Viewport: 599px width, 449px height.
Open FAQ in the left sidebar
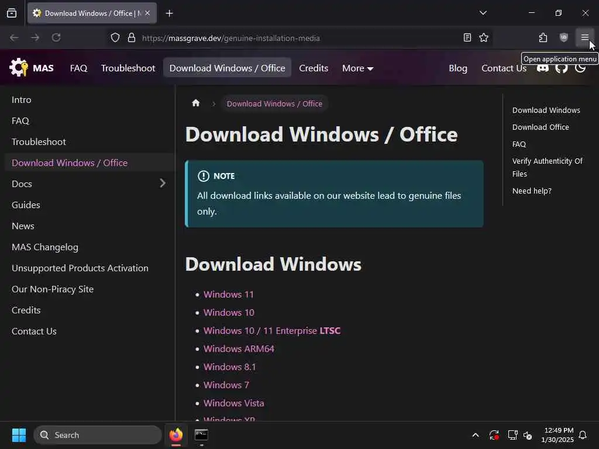click(20, 120)
